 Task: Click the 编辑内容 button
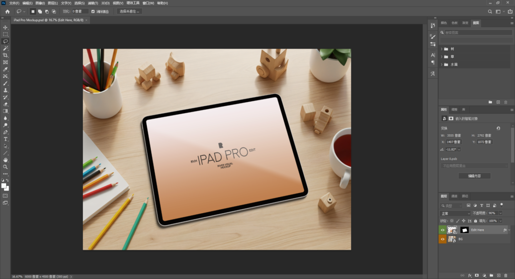tap(474, 176)
